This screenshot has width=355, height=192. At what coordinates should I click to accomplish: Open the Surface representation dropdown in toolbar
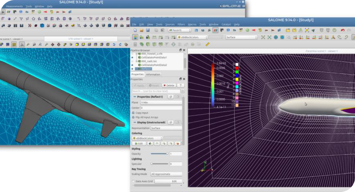[241, 37]
